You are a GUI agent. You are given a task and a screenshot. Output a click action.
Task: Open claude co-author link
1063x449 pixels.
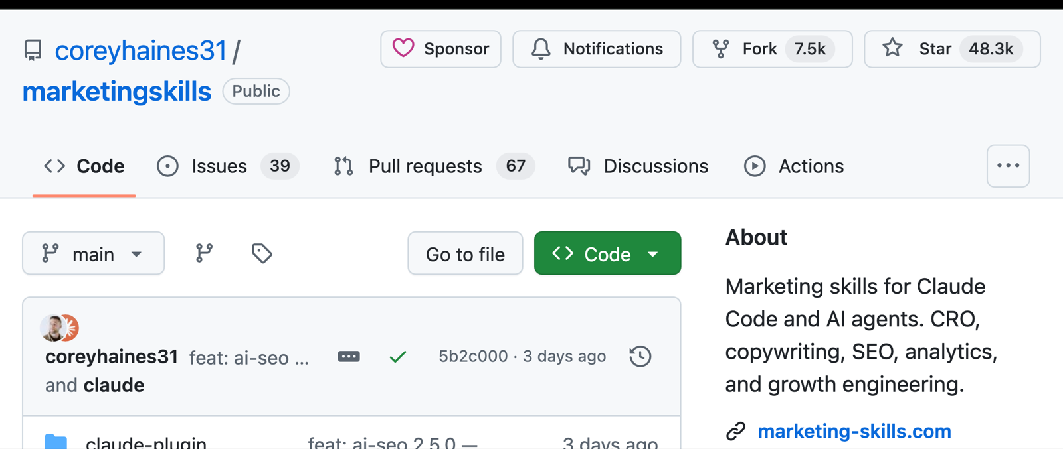[x=114, y=385]
